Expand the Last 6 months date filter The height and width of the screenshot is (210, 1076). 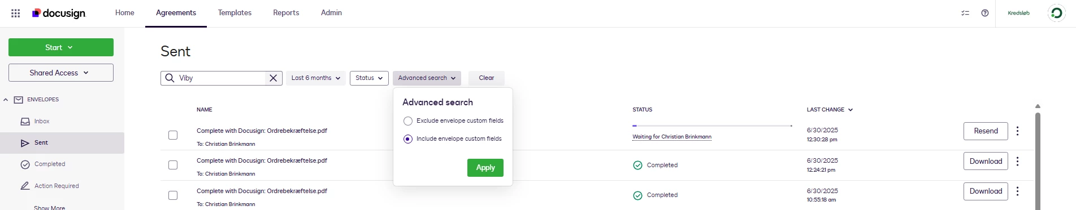click(x=316, y=78)
